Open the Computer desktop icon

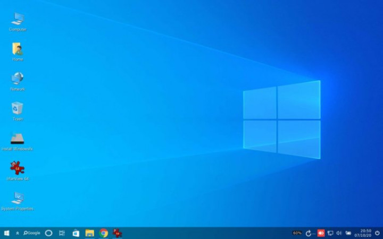pos(18,22)
